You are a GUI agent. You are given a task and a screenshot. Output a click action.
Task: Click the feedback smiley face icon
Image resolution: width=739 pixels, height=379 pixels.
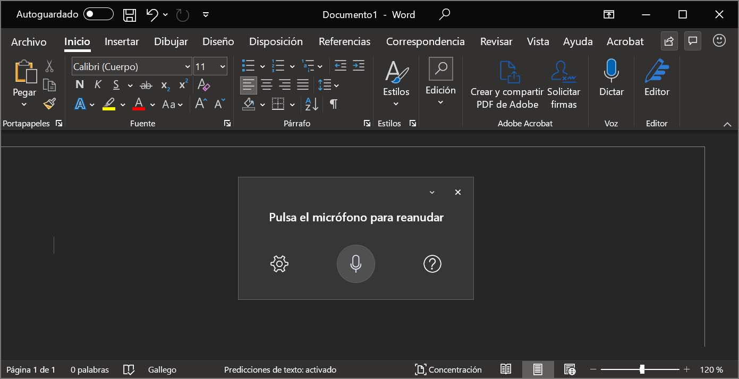pos(719,41)
